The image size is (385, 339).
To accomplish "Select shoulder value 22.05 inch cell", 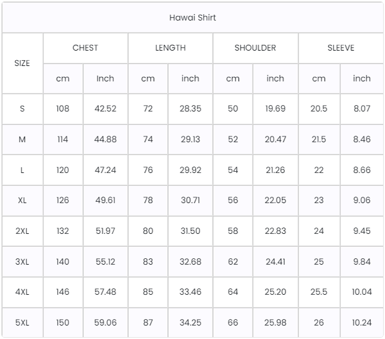I will pyautogui.click(x=275, y=200).
